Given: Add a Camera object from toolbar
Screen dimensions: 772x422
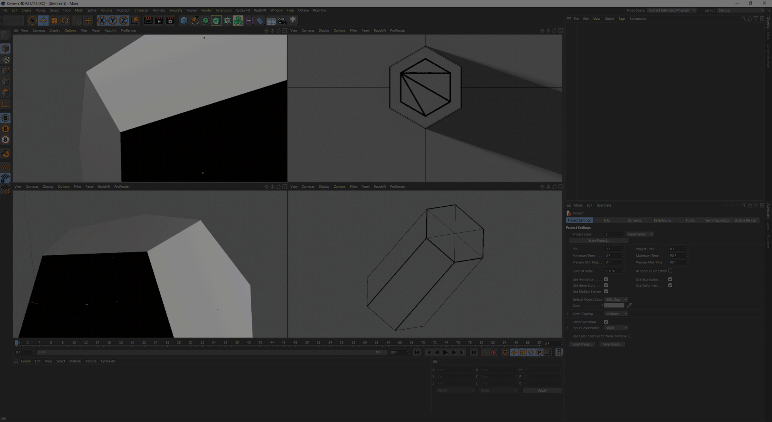Looking at the screenshot, I should (x=282, y=20).
